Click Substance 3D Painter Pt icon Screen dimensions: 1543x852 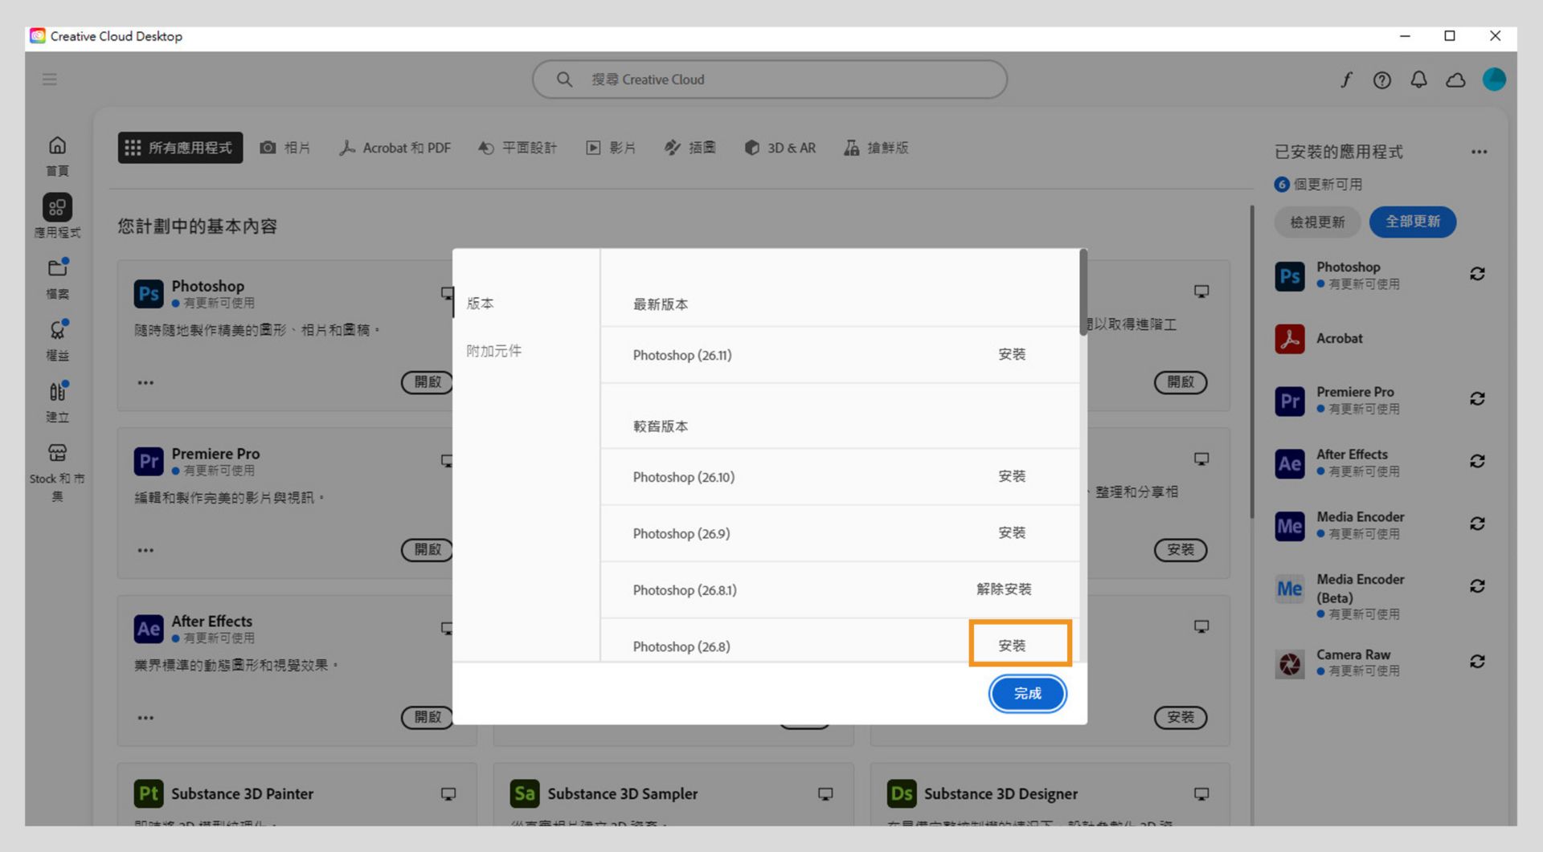[149, 793]
